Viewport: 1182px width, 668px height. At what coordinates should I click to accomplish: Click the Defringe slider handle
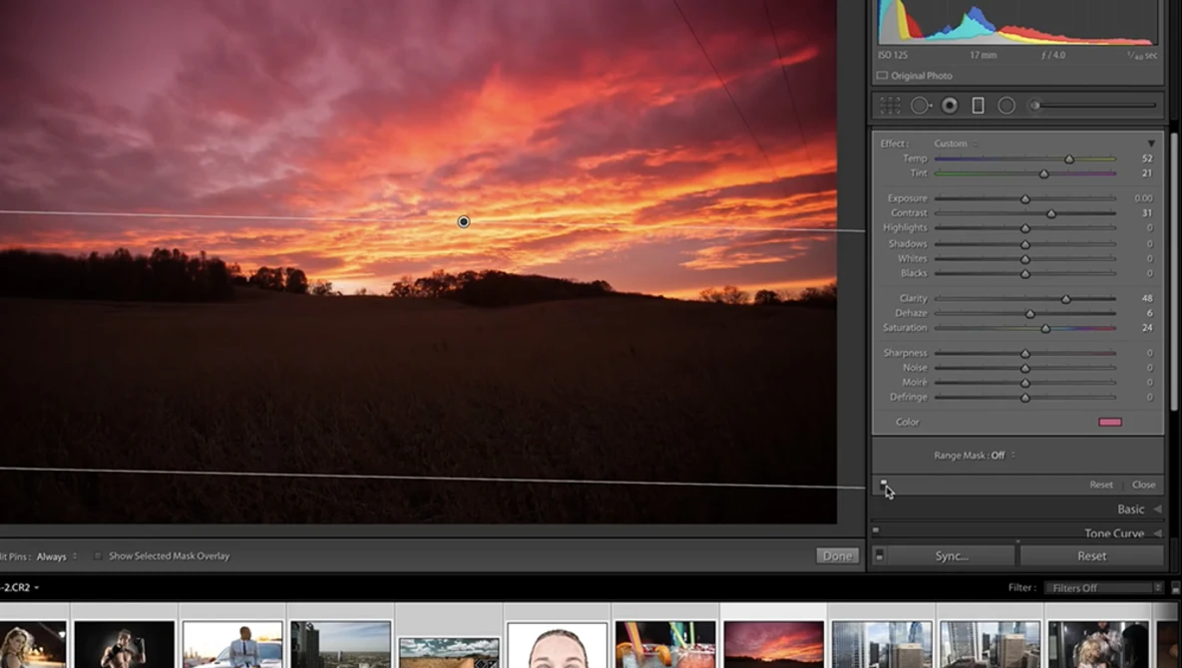pyautogui.click(x=1025, y=398)
